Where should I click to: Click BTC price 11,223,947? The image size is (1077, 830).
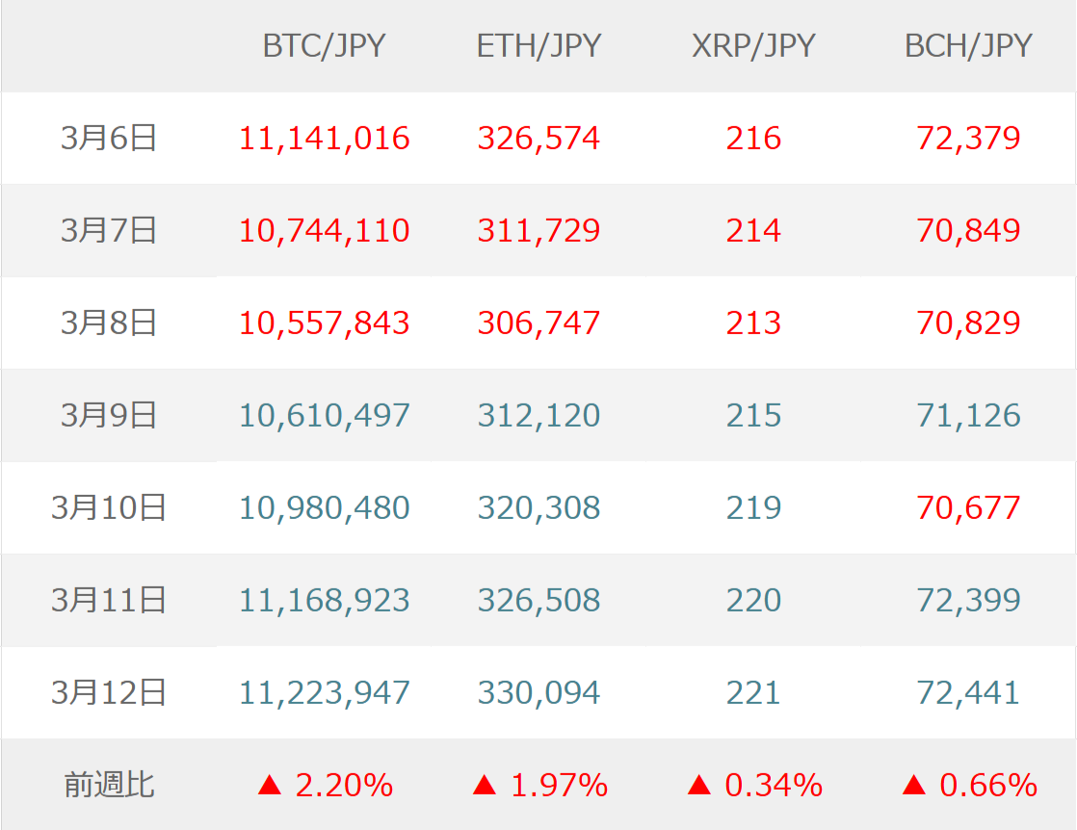(325, 693)
